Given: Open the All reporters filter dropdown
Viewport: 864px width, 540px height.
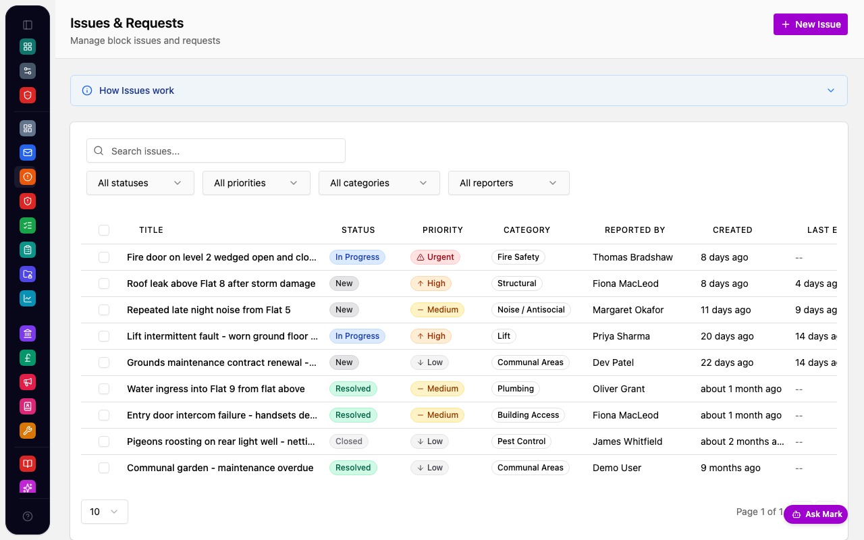Looking at the screenshot, I should 509,183.
